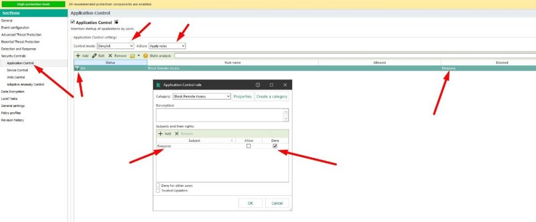Open the Control mode Denylist dropdown
This screenshot has height=222, width=536.
coord(115,45)
